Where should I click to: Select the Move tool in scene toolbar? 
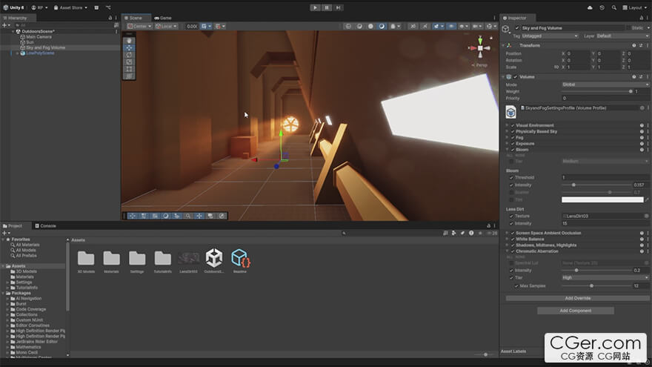129,47
